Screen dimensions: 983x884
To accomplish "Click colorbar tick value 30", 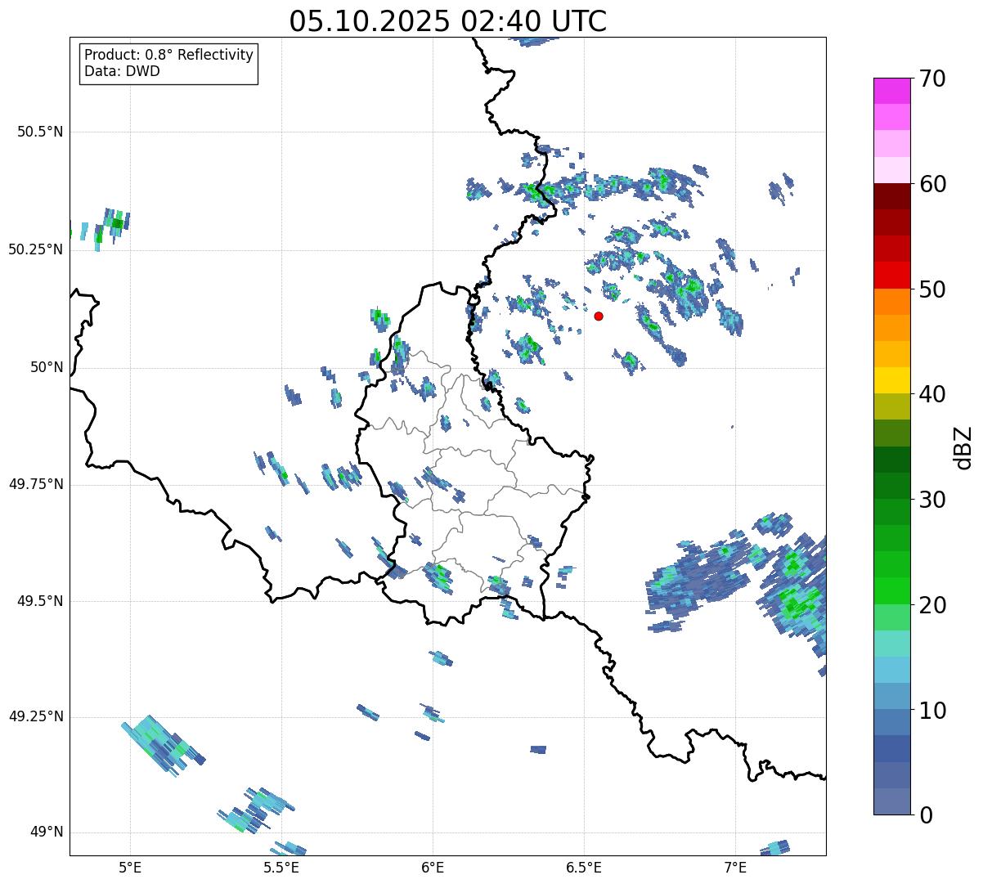I will point(932,500).
